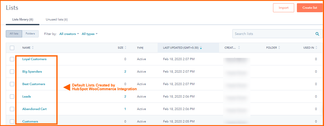
Task: Open the Big Spenders list link
Action: [x=32, y=72]
